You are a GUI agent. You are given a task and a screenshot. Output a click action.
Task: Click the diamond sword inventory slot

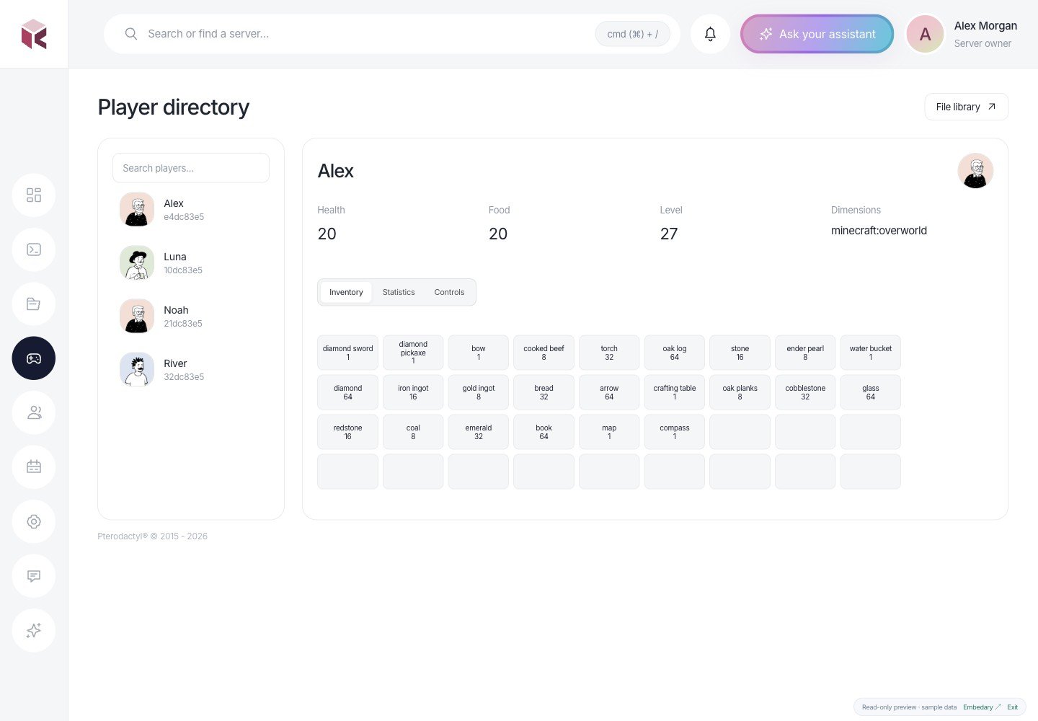pyautogui.click(x=347, y=353)
